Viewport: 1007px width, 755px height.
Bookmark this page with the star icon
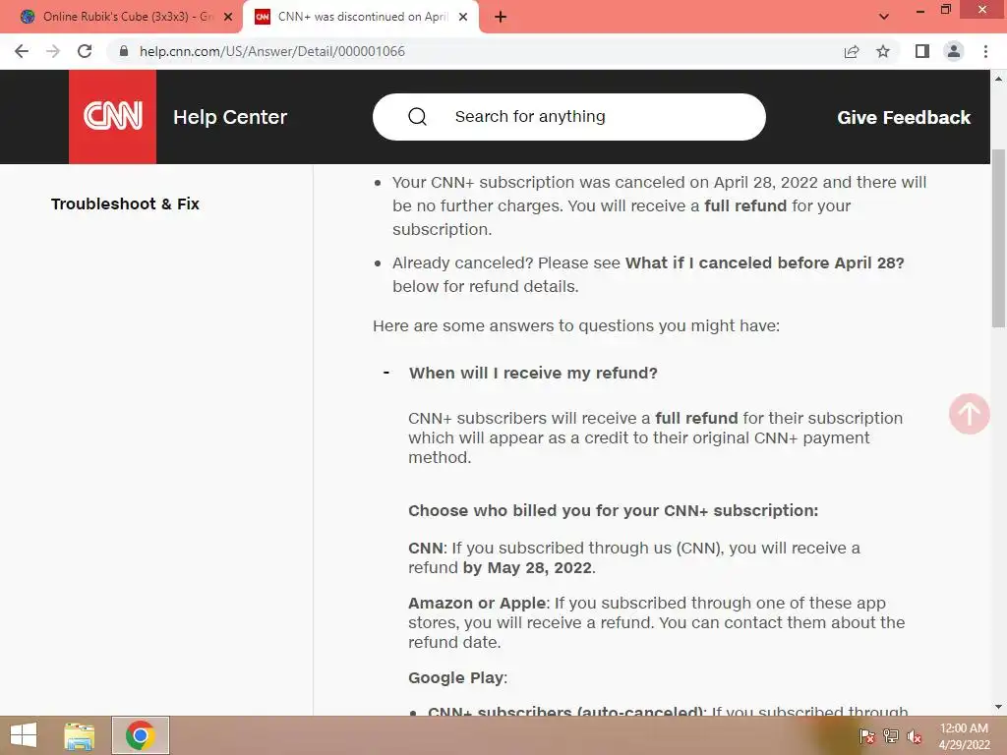pyautogui.click(x=883, y=51)
